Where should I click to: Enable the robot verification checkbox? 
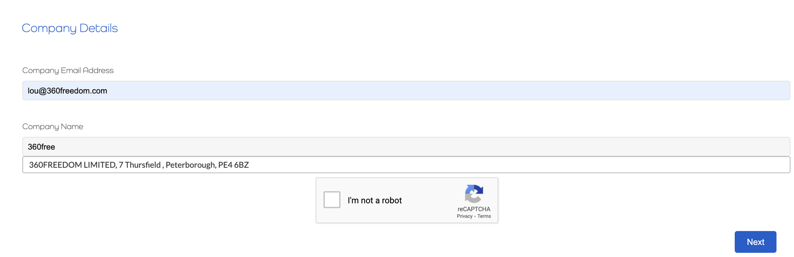click(x=331, y=200)
